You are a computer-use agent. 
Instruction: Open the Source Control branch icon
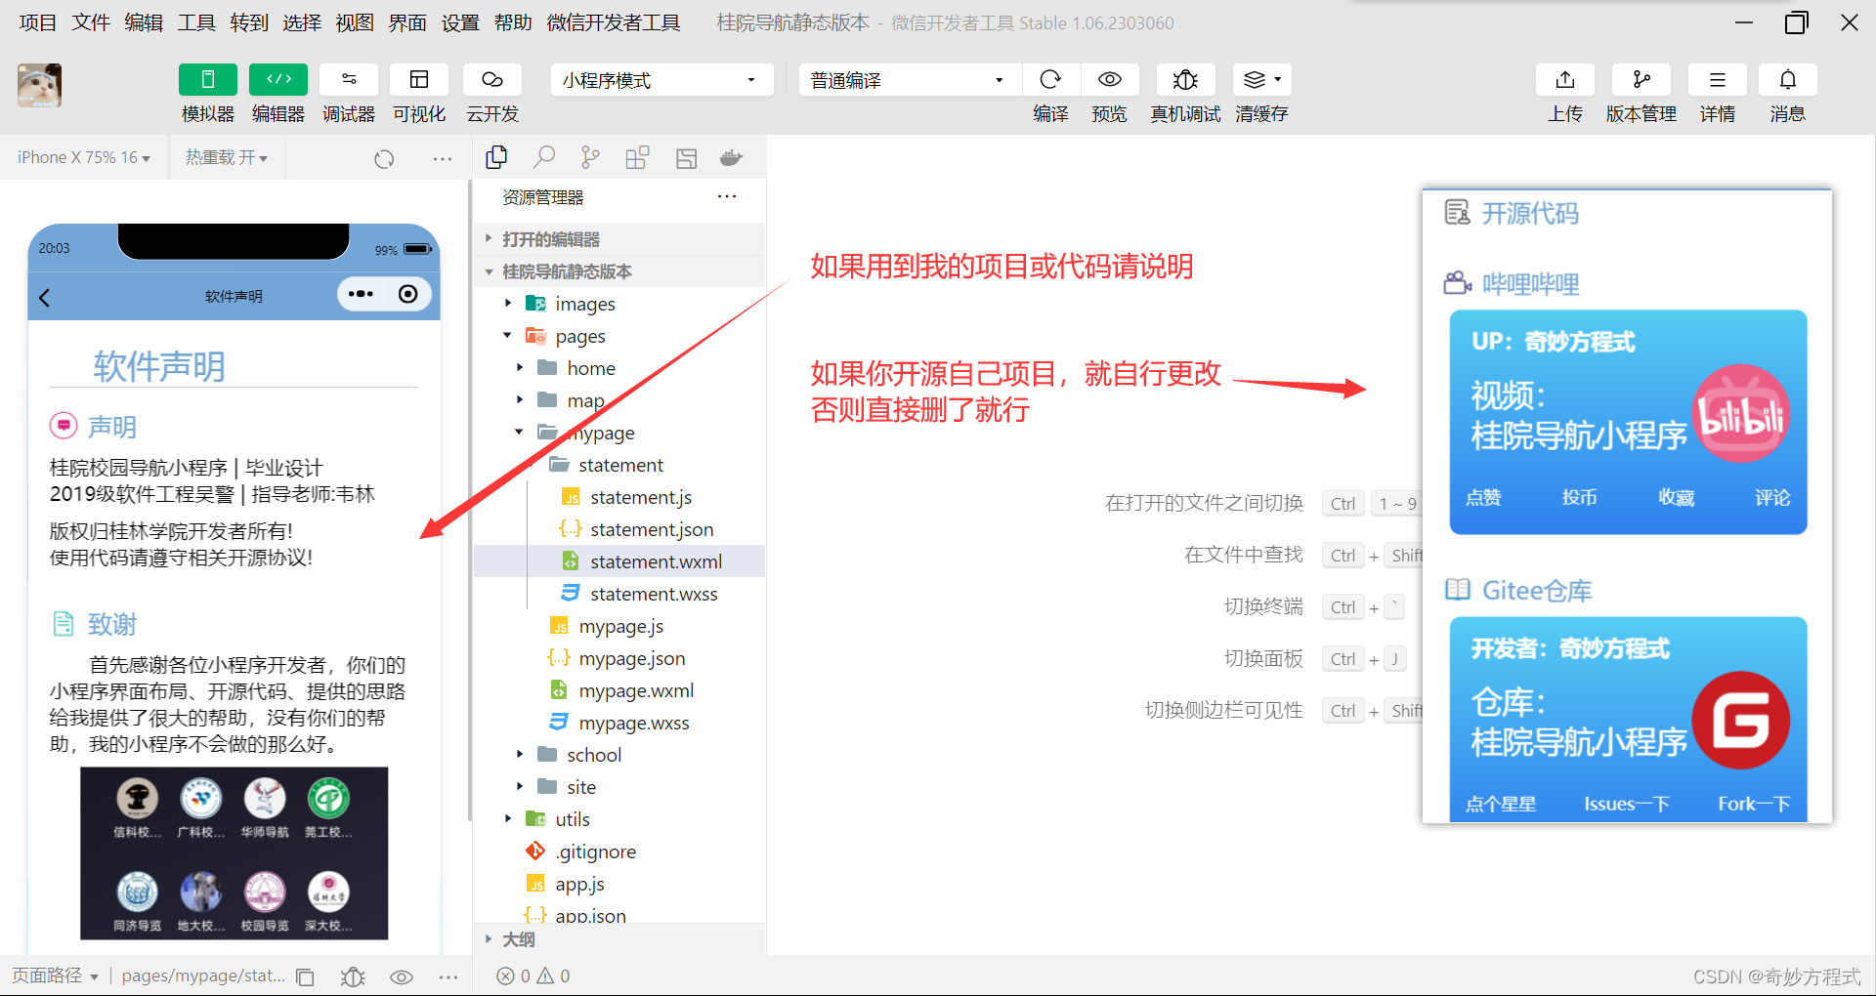click(x=590, y=157)
